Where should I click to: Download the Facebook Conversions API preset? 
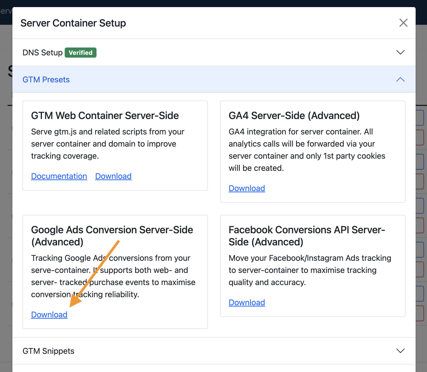point(247,303)
